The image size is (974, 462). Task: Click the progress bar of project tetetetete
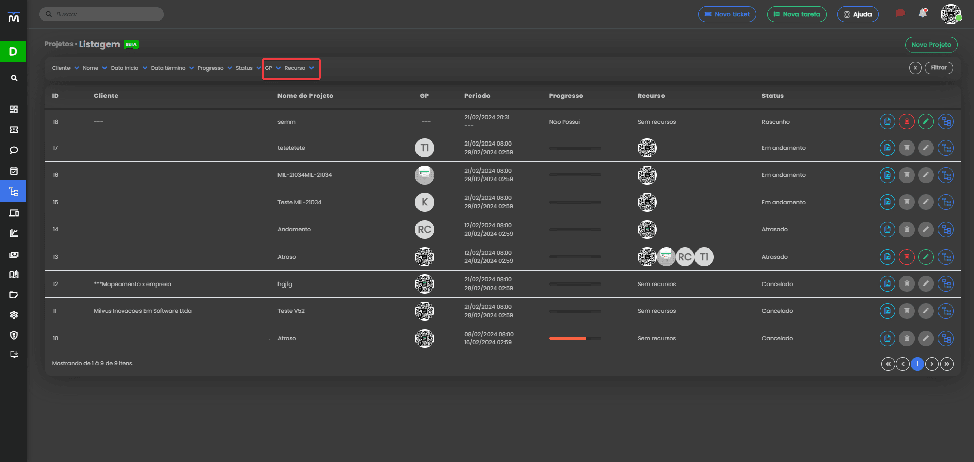[x=575, y=148]
